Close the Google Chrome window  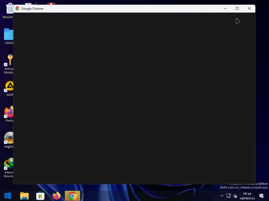pyautogui.click(x=249, y=8)
